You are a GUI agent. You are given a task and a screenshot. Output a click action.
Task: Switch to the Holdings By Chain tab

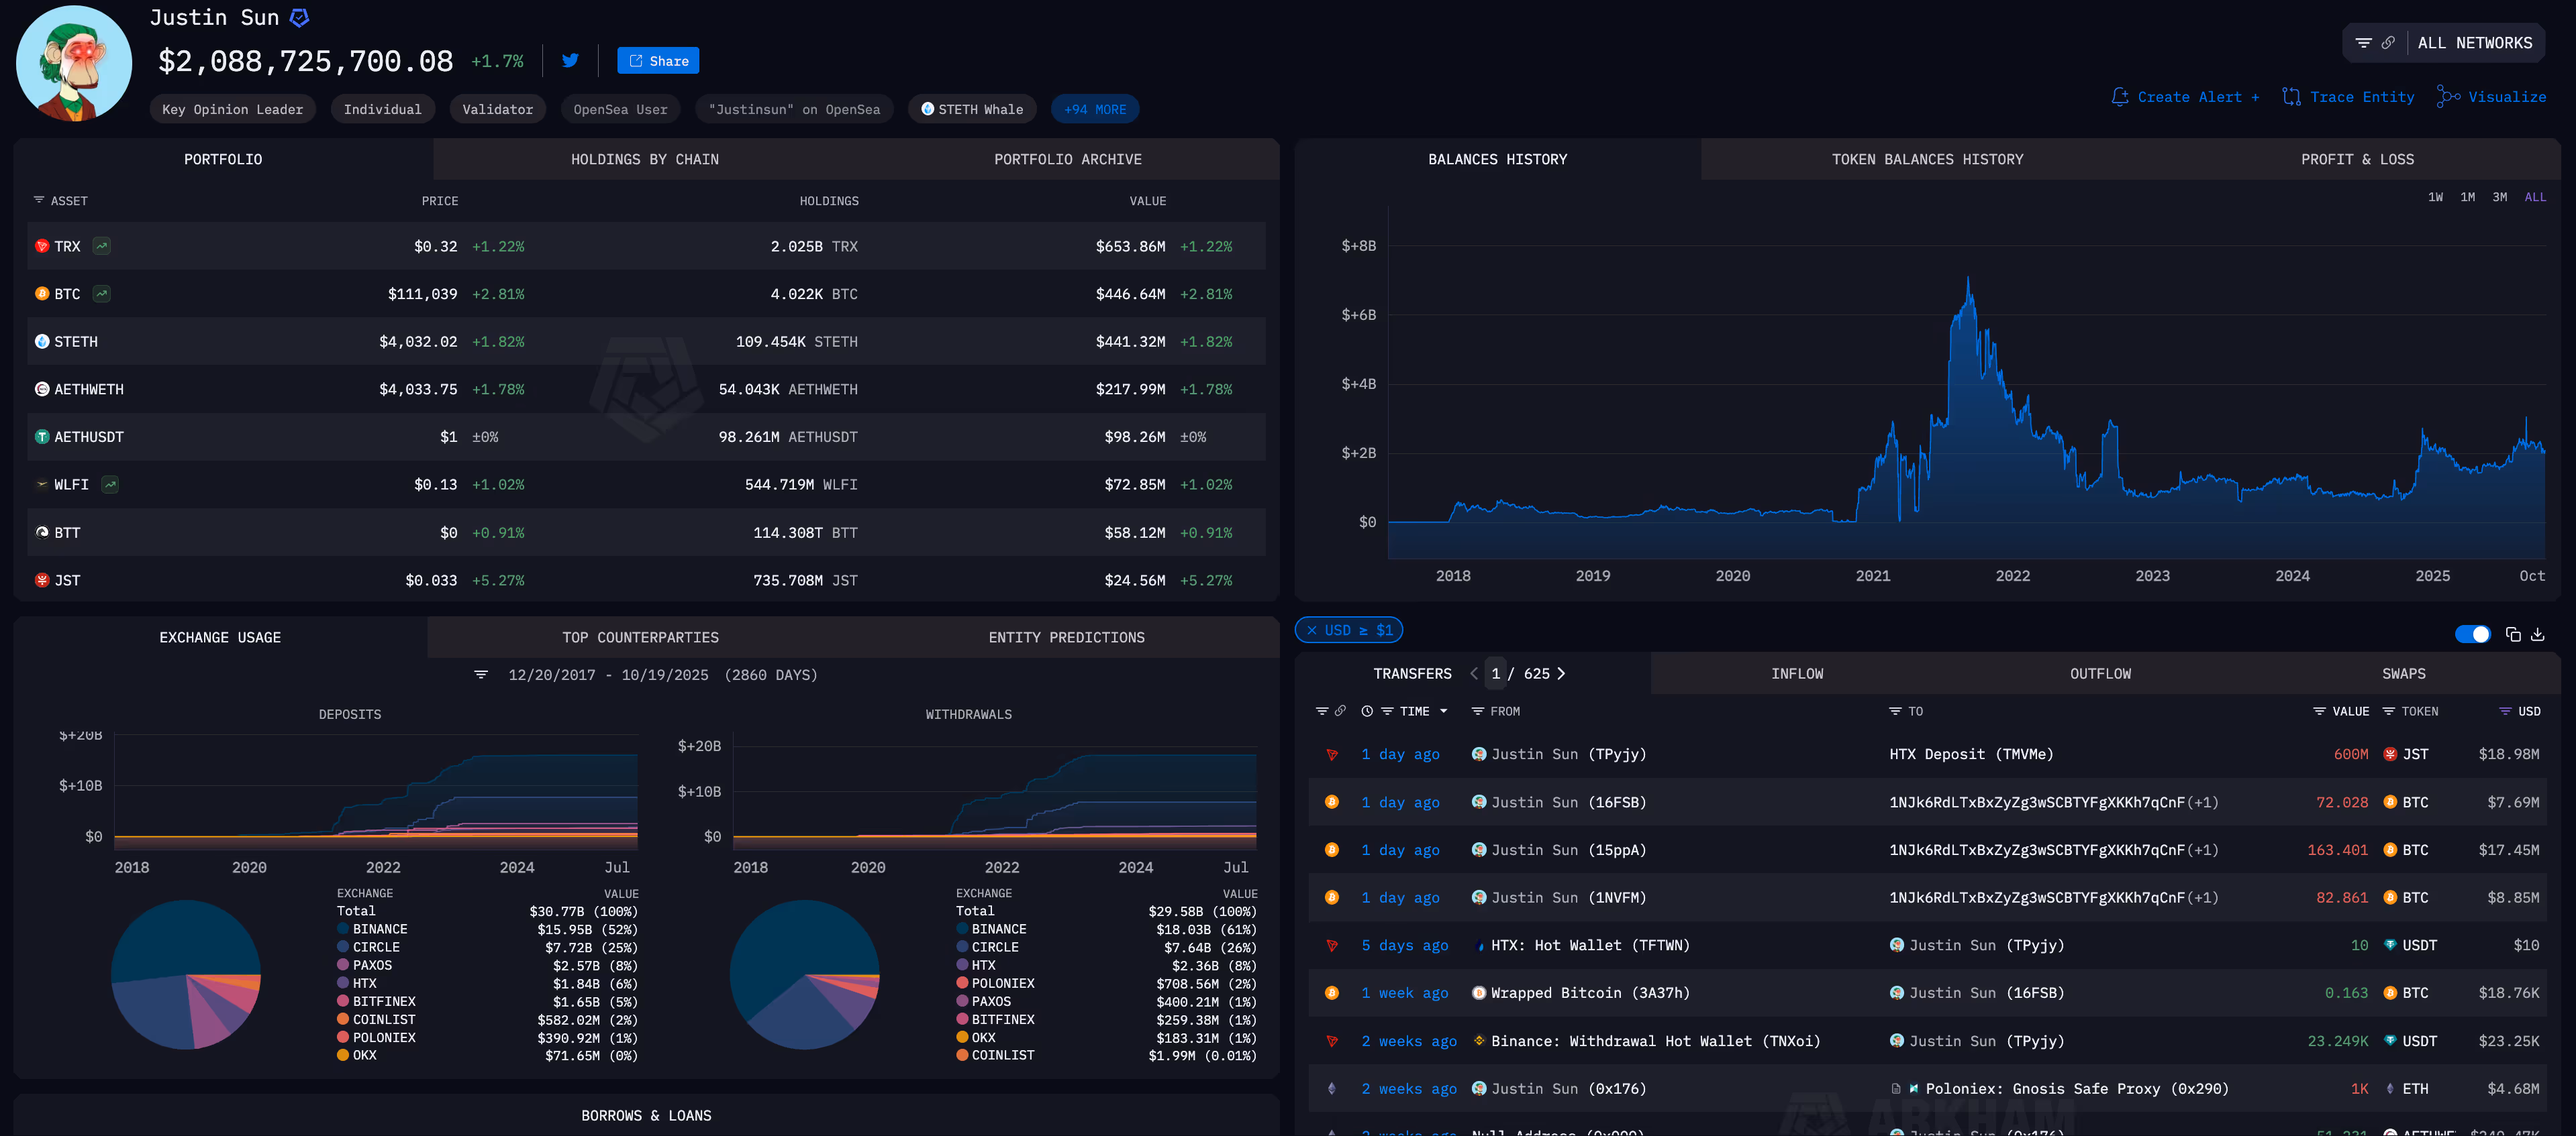click(x=644, y=160)
